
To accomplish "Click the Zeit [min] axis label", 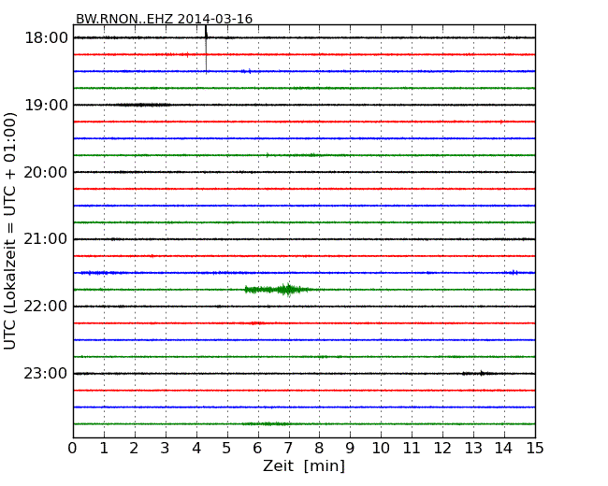I will 304,465.
